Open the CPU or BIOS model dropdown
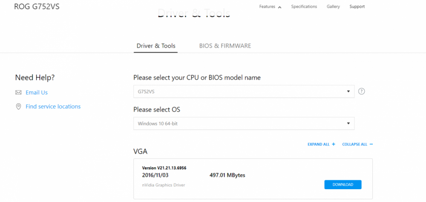426x202 pixels. point(244,91)
